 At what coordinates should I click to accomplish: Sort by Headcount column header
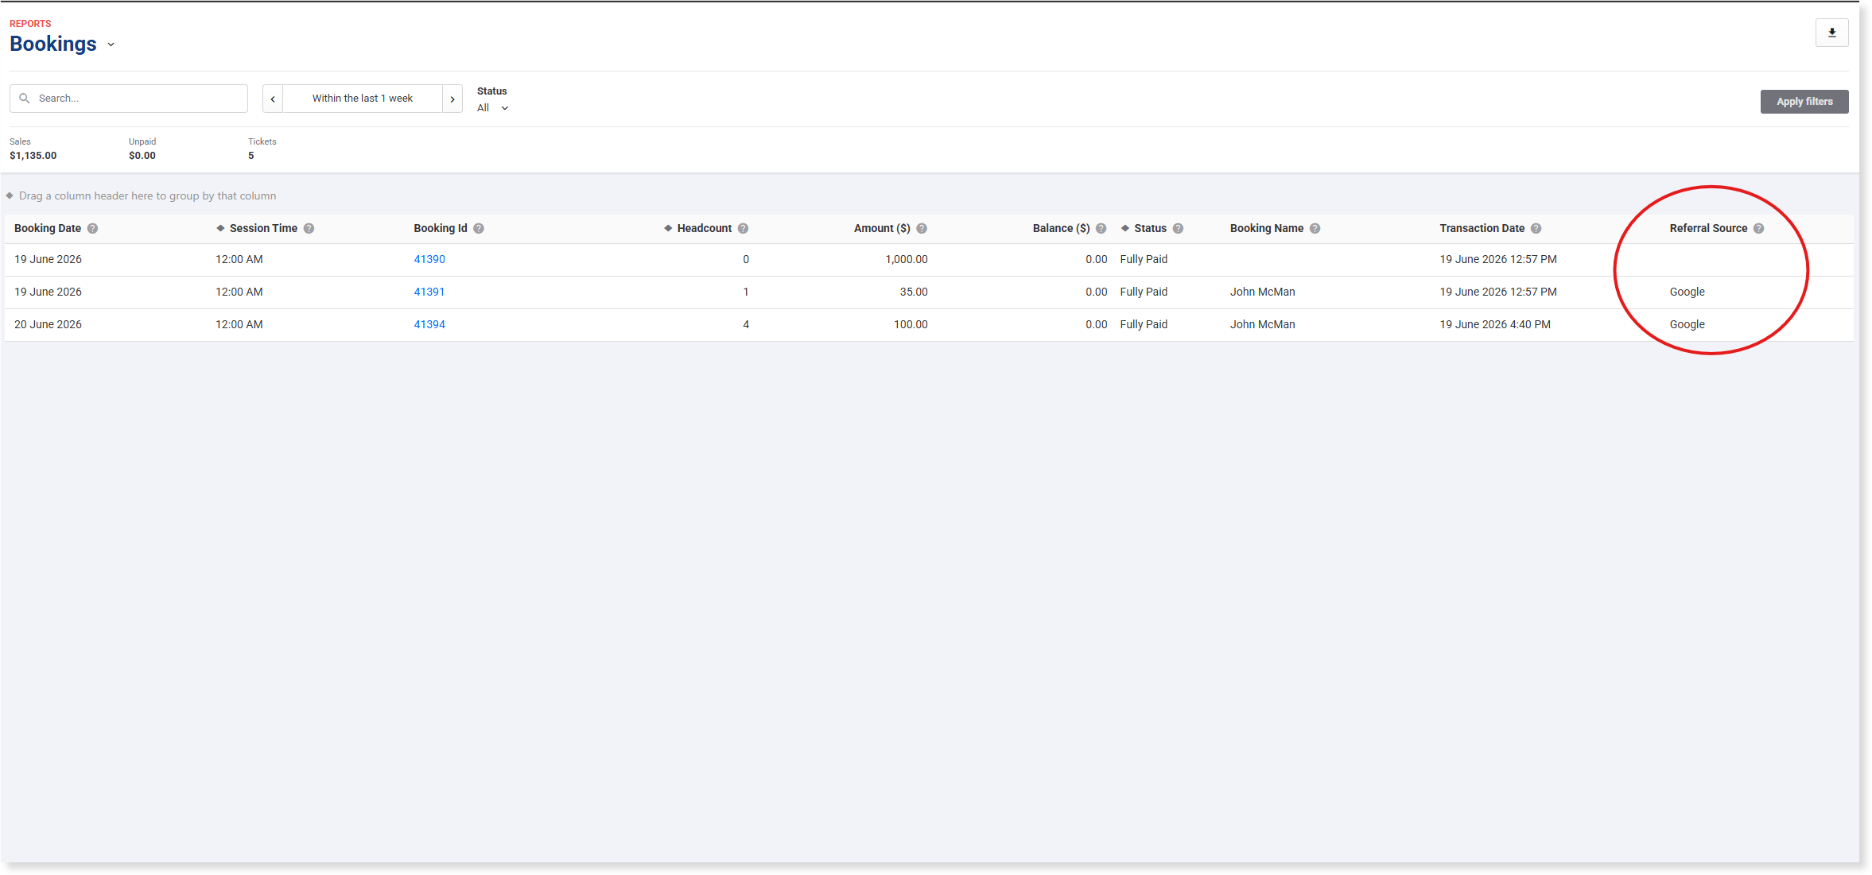pyautogui.click(x=705, y=228)
